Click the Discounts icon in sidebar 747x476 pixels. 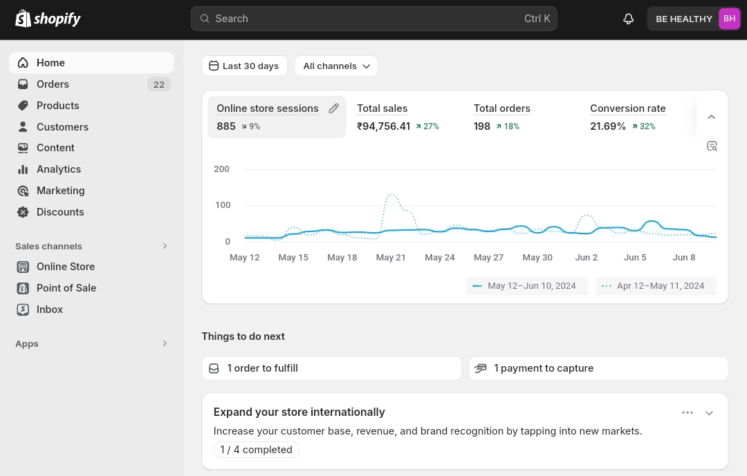coord(23,212)
